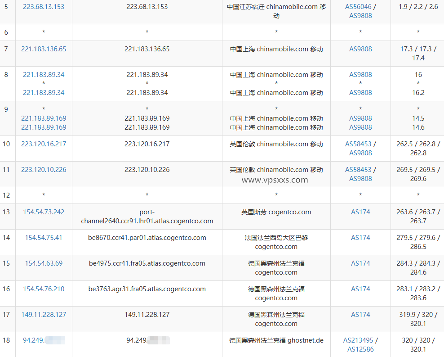Viewport: 444px width, 357px height.
Task: Select latency value 1.9 / 2.2 / 2.6
Action: (418, 6)
